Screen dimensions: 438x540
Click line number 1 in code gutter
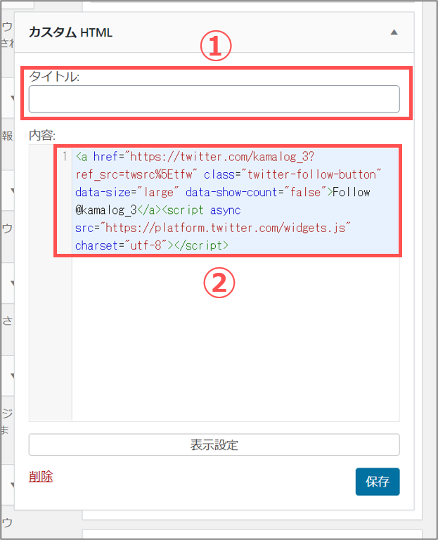click(65, 157)
